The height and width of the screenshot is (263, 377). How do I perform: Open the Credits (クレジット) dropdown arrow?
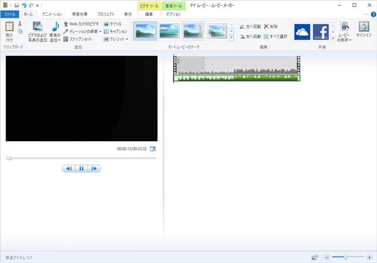(x=128, y=39)
